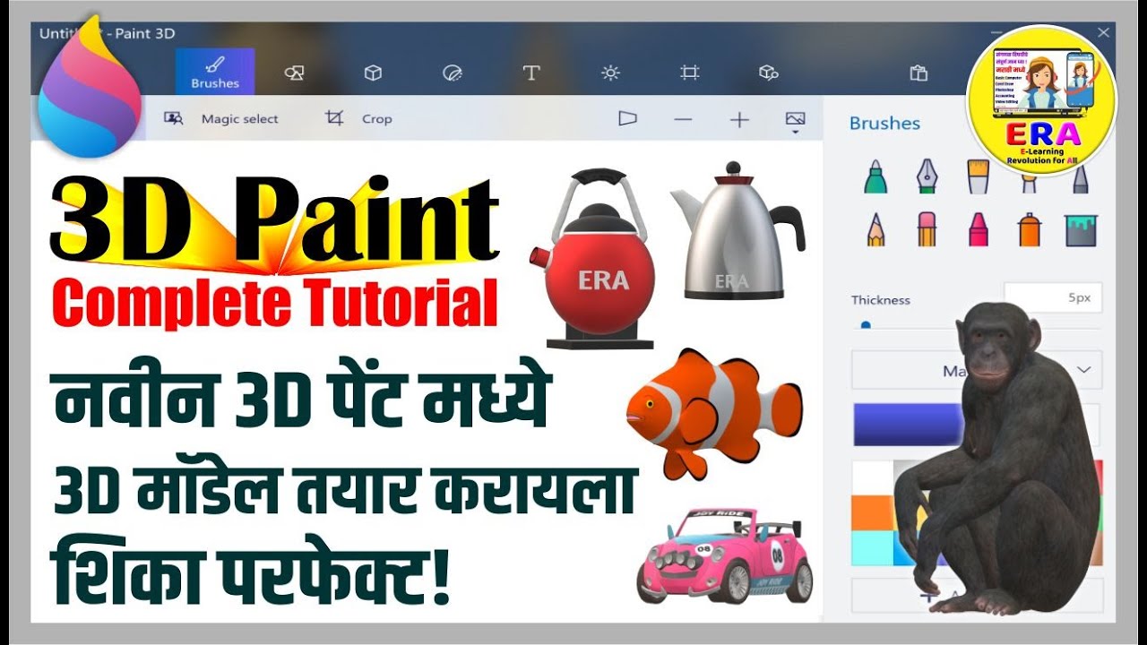Select the Oil brush
The width and height of the screenshot is (1147, 645).
pyautogui.click(x=978, y=176)
